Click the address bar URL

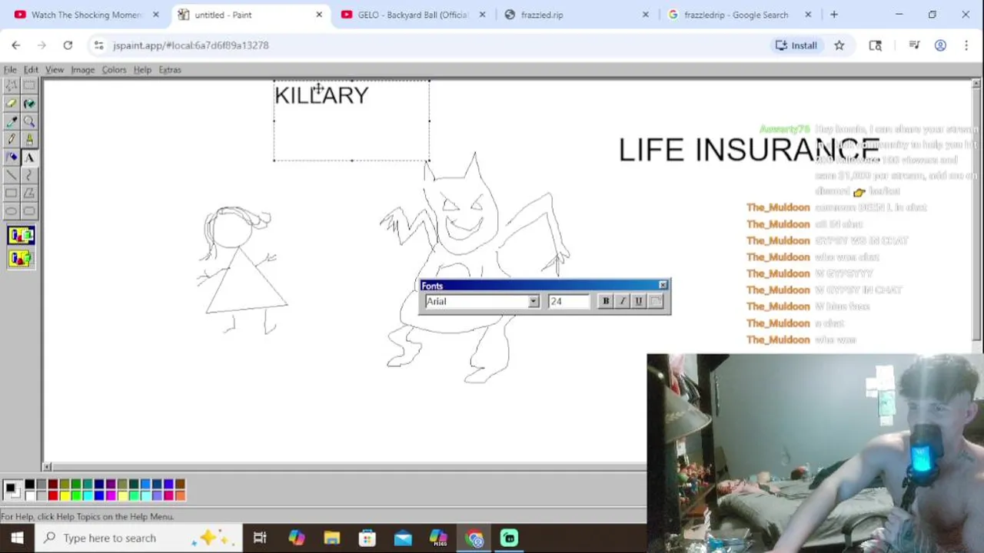click(x=191, y=45)
